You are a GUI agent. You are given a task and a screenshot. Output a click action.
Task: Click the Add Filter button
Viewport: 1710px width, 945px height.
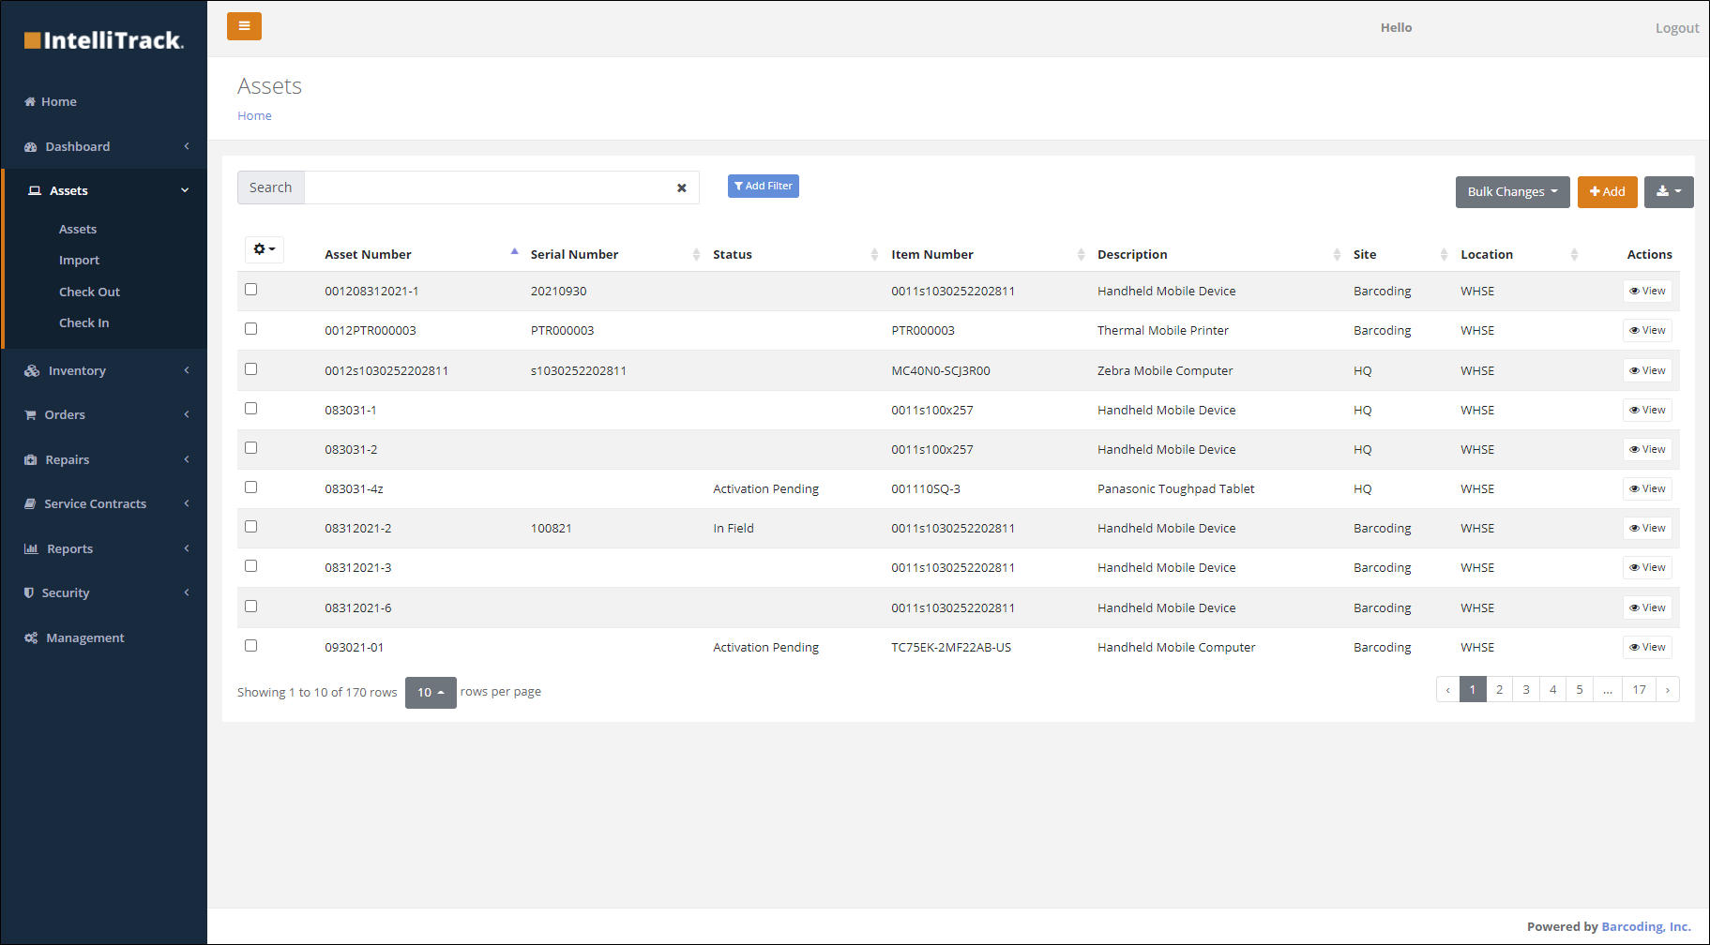point(763,187)
